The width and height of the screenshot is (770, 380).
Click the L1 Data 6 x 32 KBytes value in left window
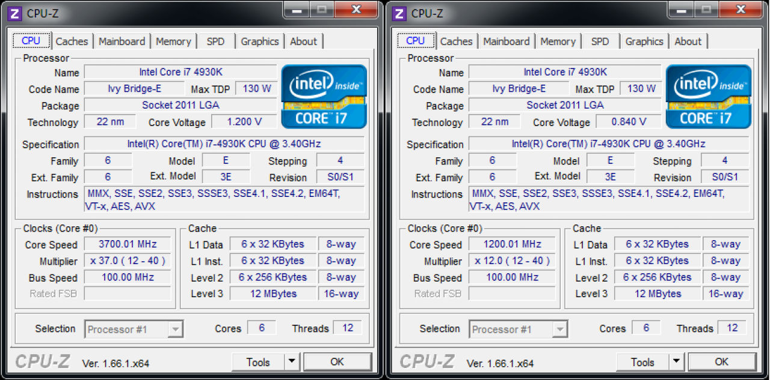(273, 244)
